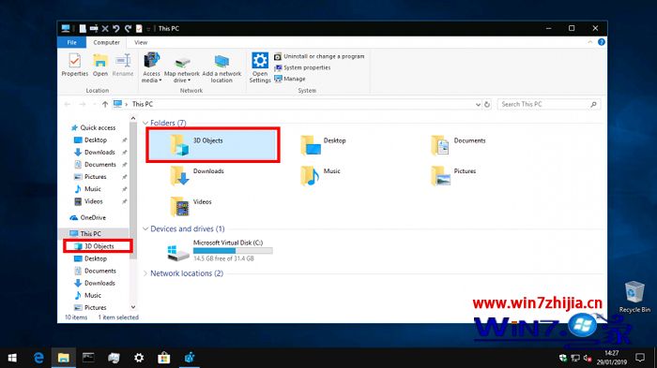Launch Microsoft Edge from taskbar
The width and height of the screenshot is (657, 368).
click(38, 358)
